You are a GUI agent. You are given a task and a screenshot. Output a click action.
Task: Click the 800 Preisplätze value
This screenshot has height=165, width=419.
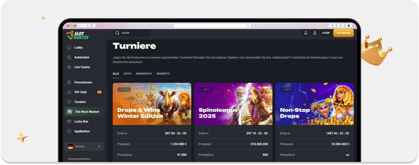(265, 154)
